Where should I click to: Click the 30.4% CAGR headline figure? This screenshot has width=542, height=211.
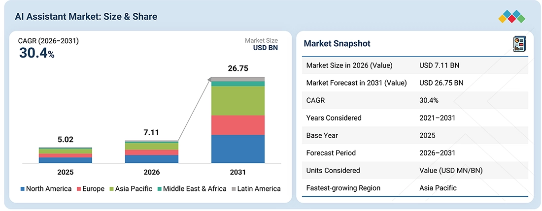tap(36, 53)
